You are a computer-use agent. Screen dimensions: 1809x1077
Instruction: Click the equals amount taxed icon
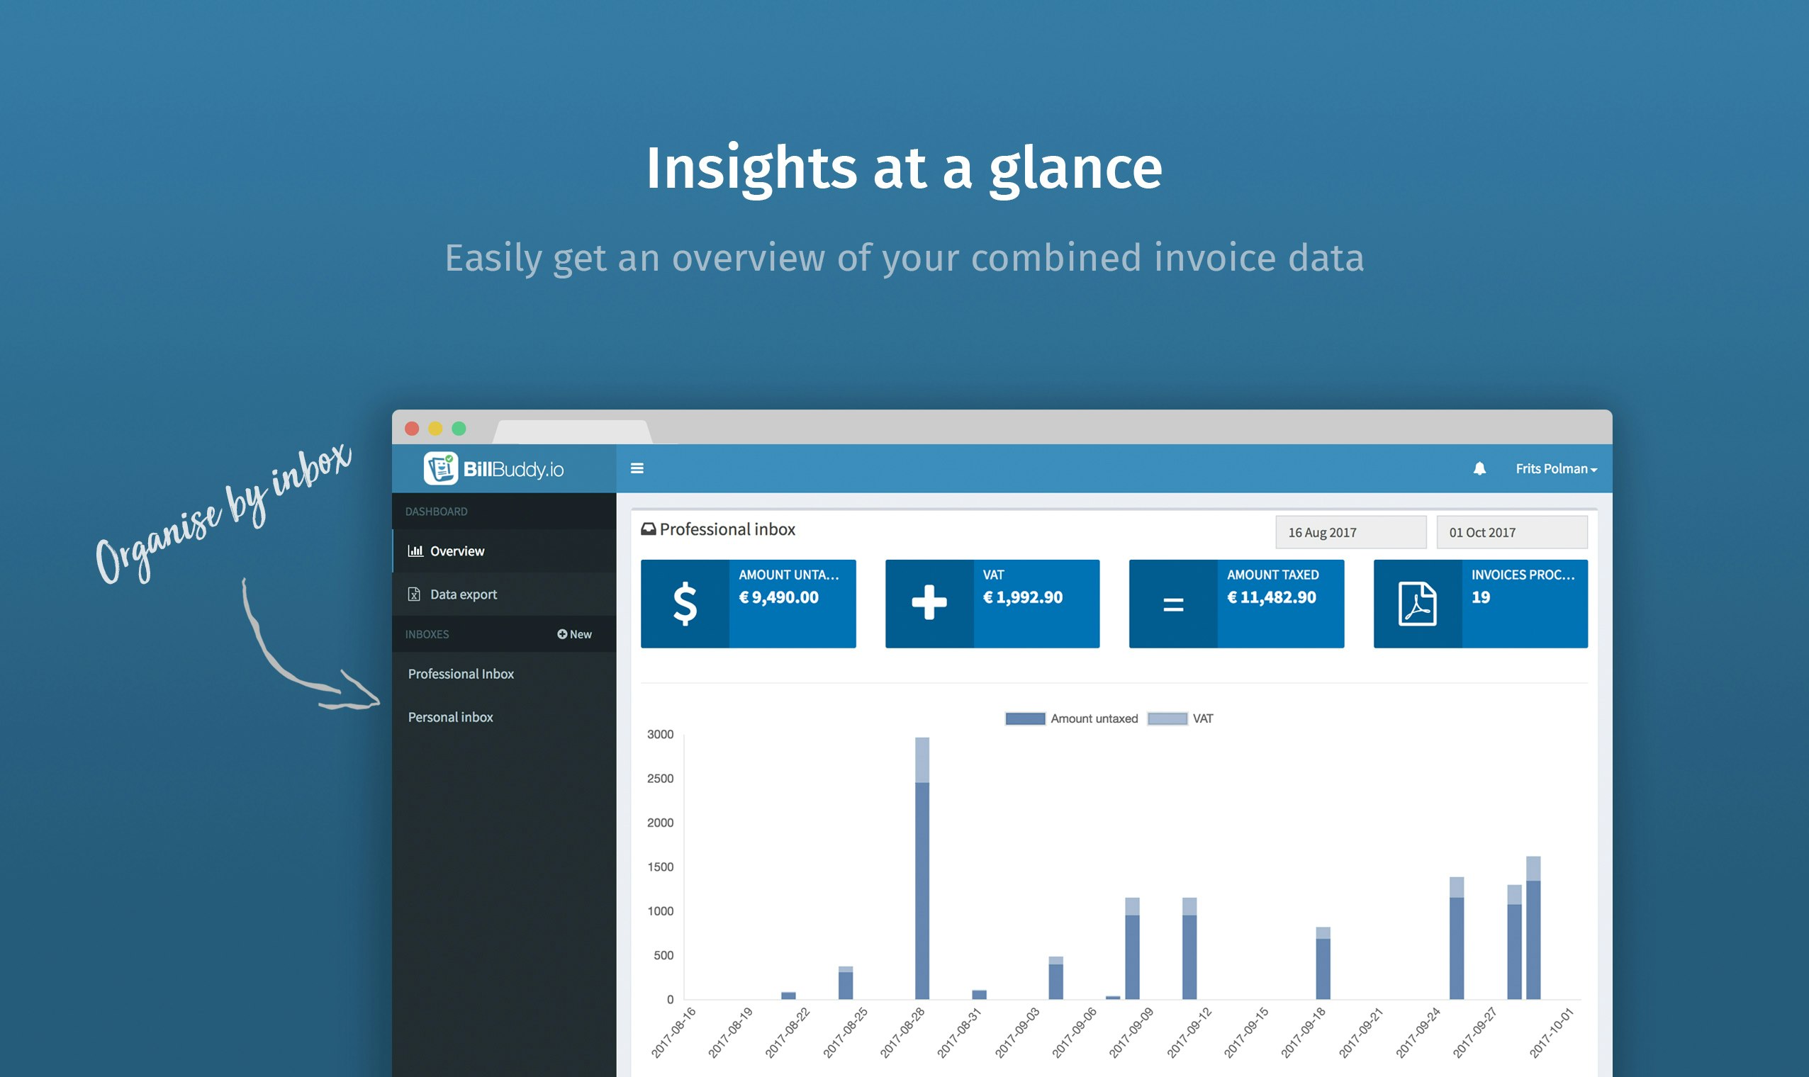tap(1172, 604)
